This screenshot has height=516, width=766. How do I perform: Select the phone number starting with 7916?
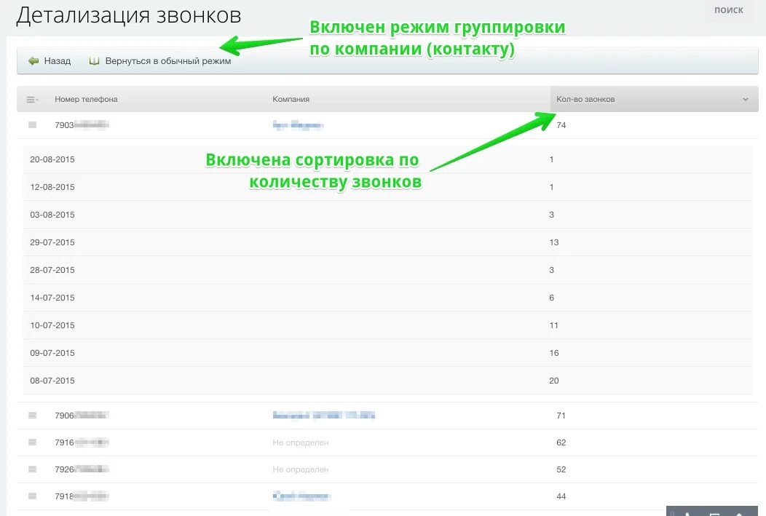click(x=82, y=442)
